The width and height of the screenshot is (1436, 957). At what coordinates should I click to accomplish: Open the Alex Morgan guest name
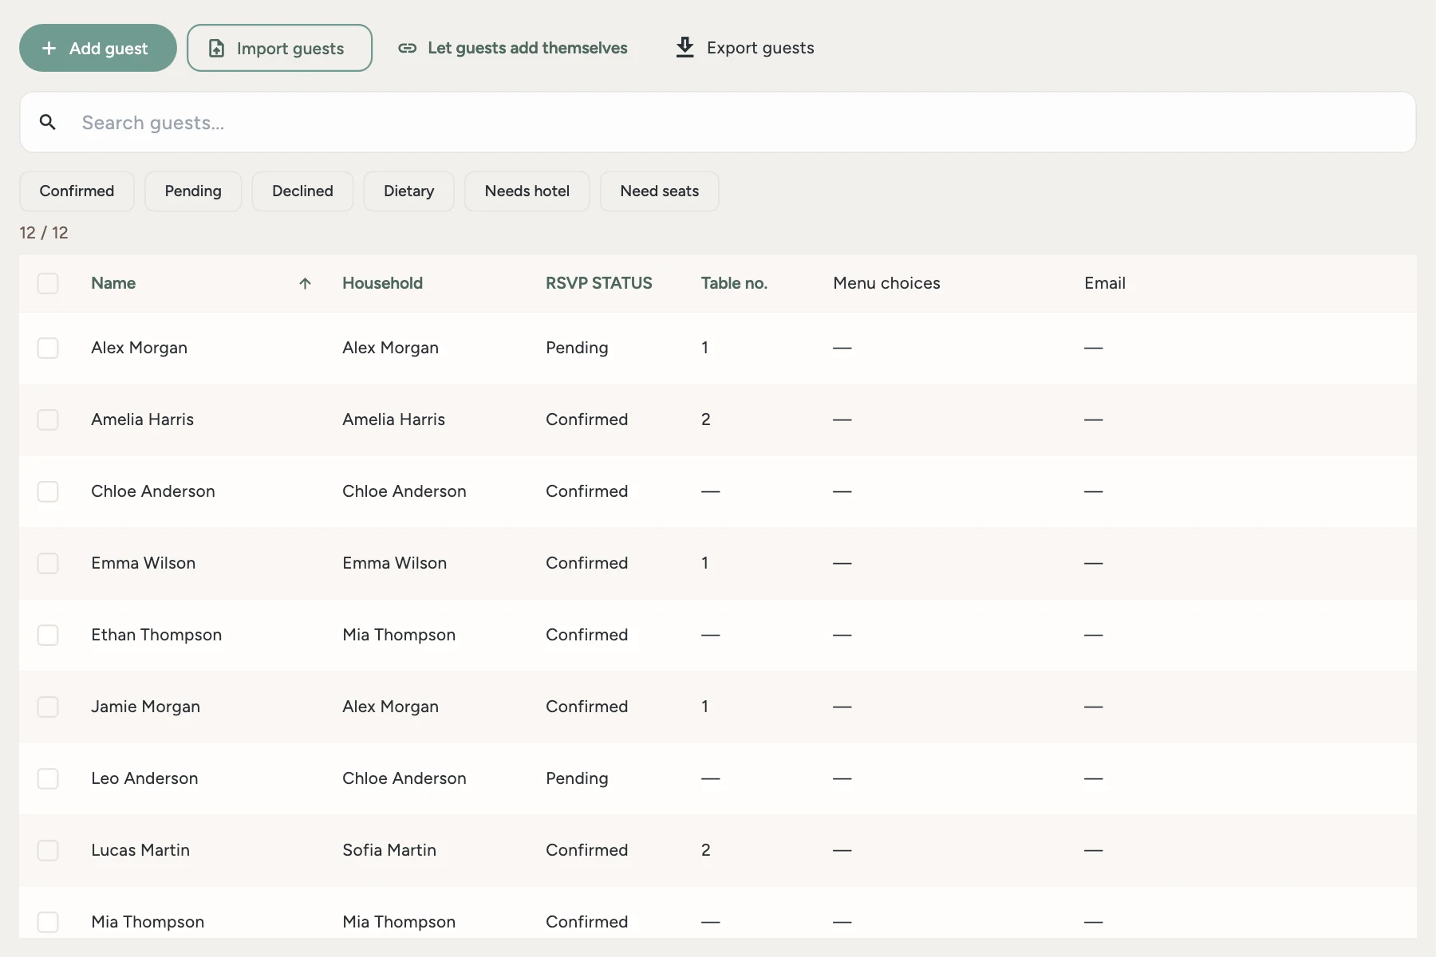click(139, 348)
